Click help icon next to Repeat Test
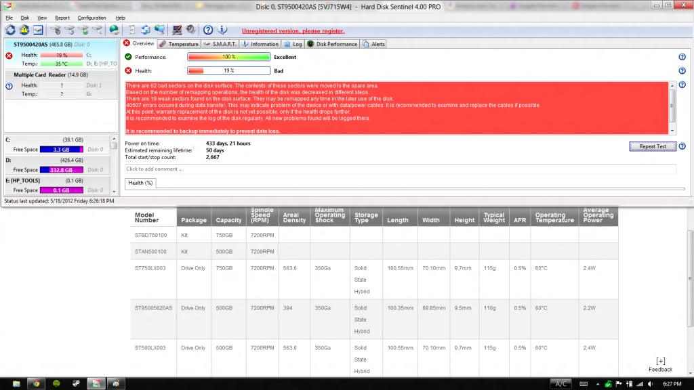 tap(682, 146)
